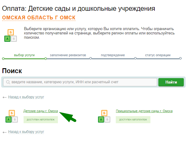Click the blocks icon for Пришкольные детские сады
The height and width of the screenshot is (141, 189).
coord(104,116)
